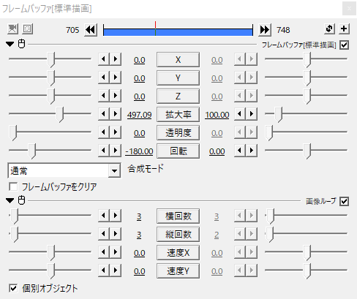Screen dimensions: 357x299
Task: Increase left 透明度 value with right arrow
Action: [116, 132]
